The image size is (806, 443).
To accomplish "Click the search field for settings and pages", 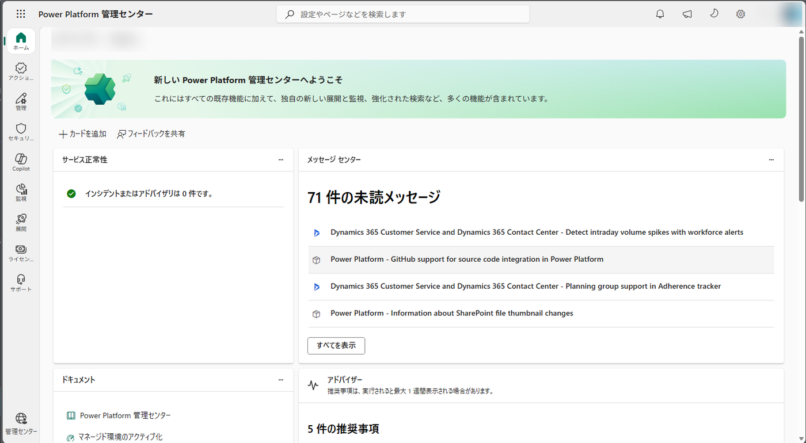I will (403, 14).
